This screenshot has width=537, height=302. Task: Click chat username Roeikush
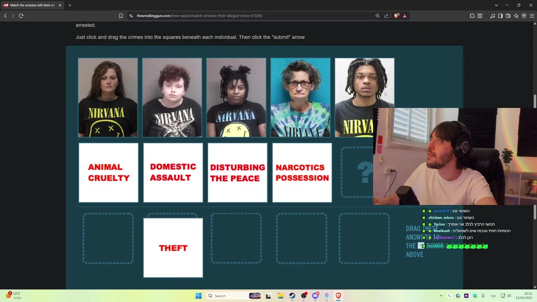(x=441, y=231)
